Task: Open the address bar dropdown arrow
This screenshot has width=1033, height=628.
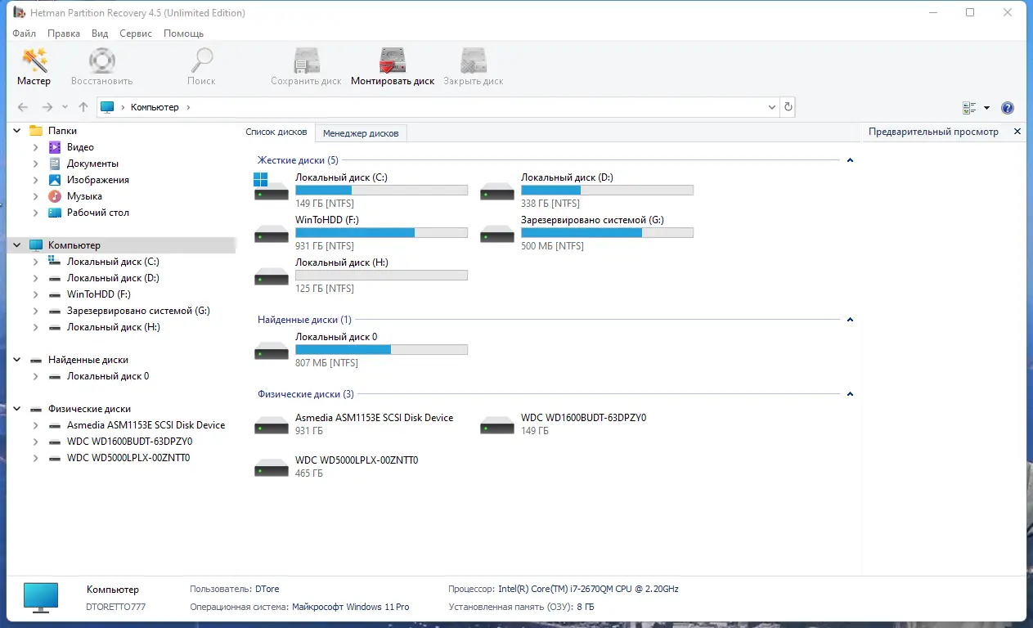Action: [771, 106]
